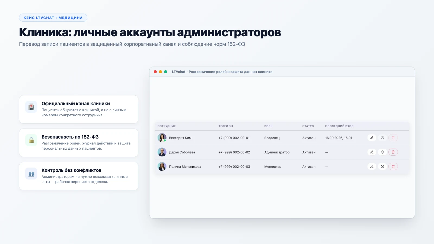
Task: Block Виктория Ким using the ban icon
Action: coord(382,138)
